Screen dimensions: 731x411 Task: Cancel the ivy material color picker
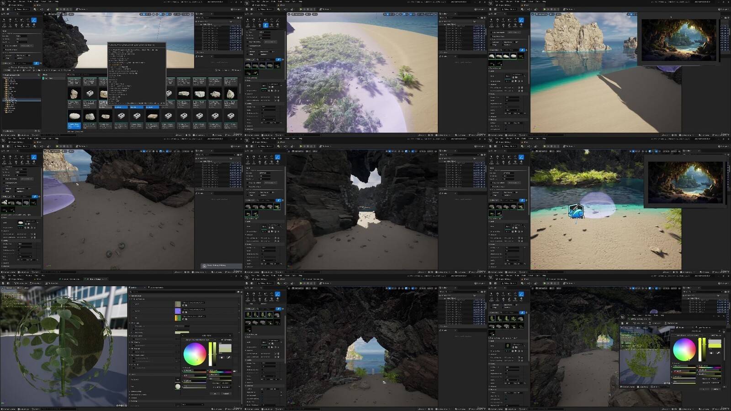227,393
